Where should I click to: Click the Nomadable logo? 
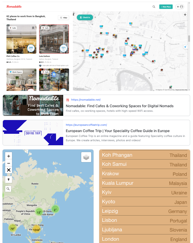(x=14, y=7)
